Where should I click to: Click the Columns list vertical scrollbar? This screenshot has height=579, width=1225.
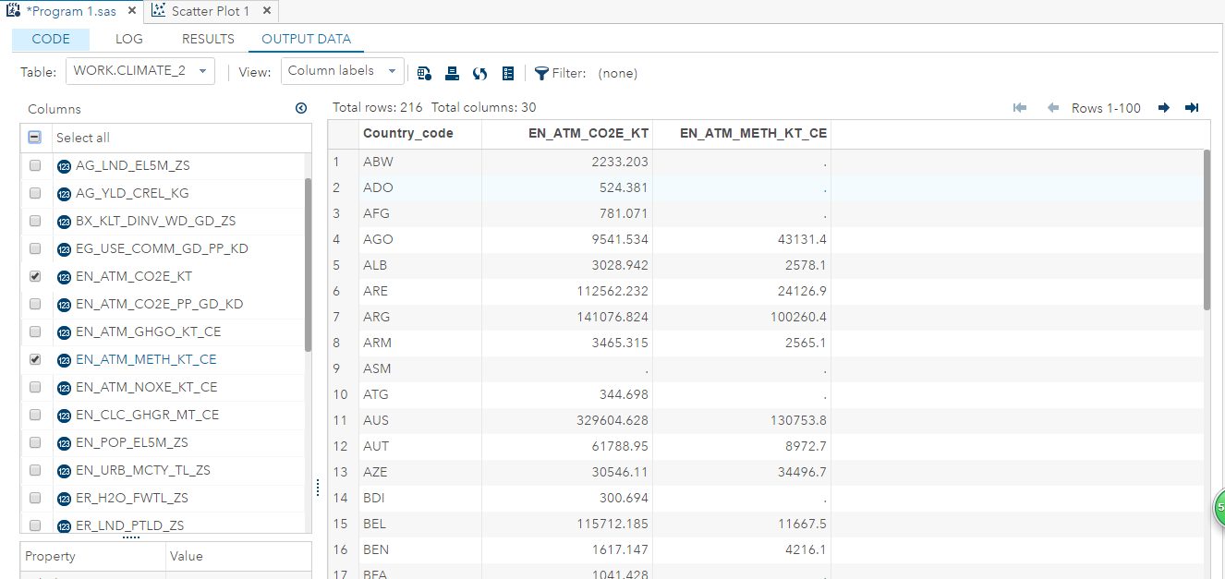[308, 265]
